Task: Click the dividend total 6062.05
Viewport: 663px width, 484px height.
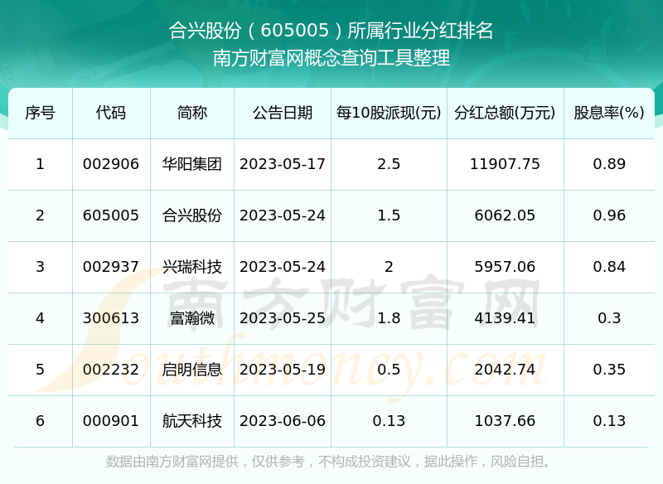Action: click(505, 215)
